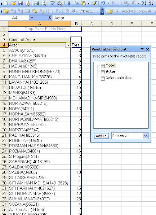
Task: Open the Name Box dropdown arrow
Action: tap(32, 18)
